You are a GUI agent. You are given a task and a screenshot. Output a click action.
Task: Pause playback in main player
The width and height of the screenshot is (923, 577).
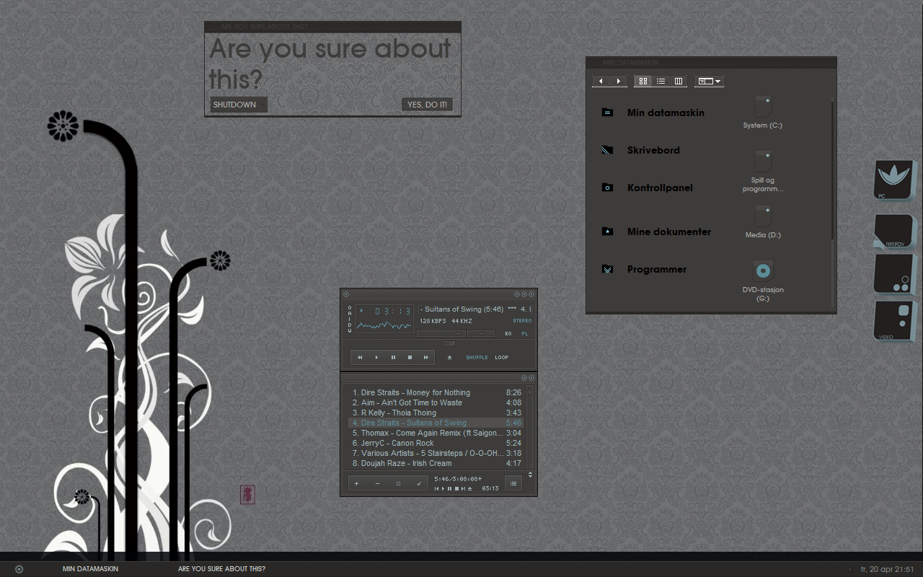coord(393,357)
